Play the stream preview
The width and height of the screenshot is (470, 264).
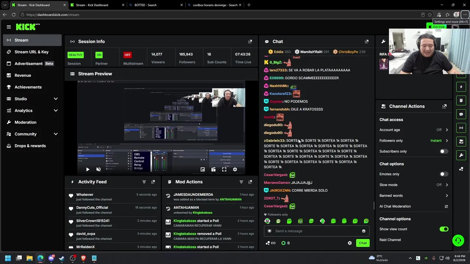coord(88,169)
